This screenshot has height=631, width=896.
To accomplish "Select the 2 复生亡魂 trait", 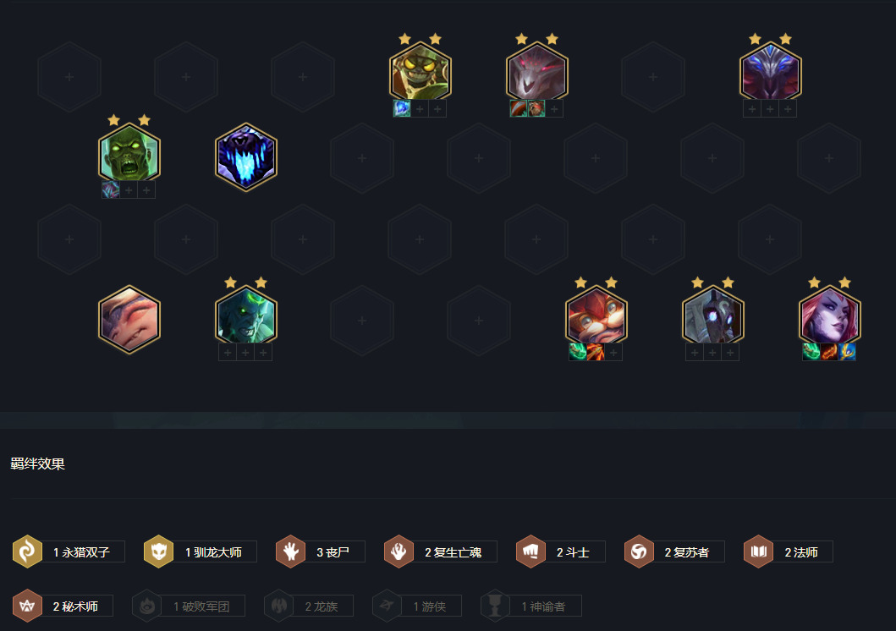I will pos(441,551).
